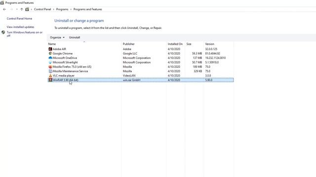
Task: Select Google Chrome program name
Action: (x=63, y=54)
